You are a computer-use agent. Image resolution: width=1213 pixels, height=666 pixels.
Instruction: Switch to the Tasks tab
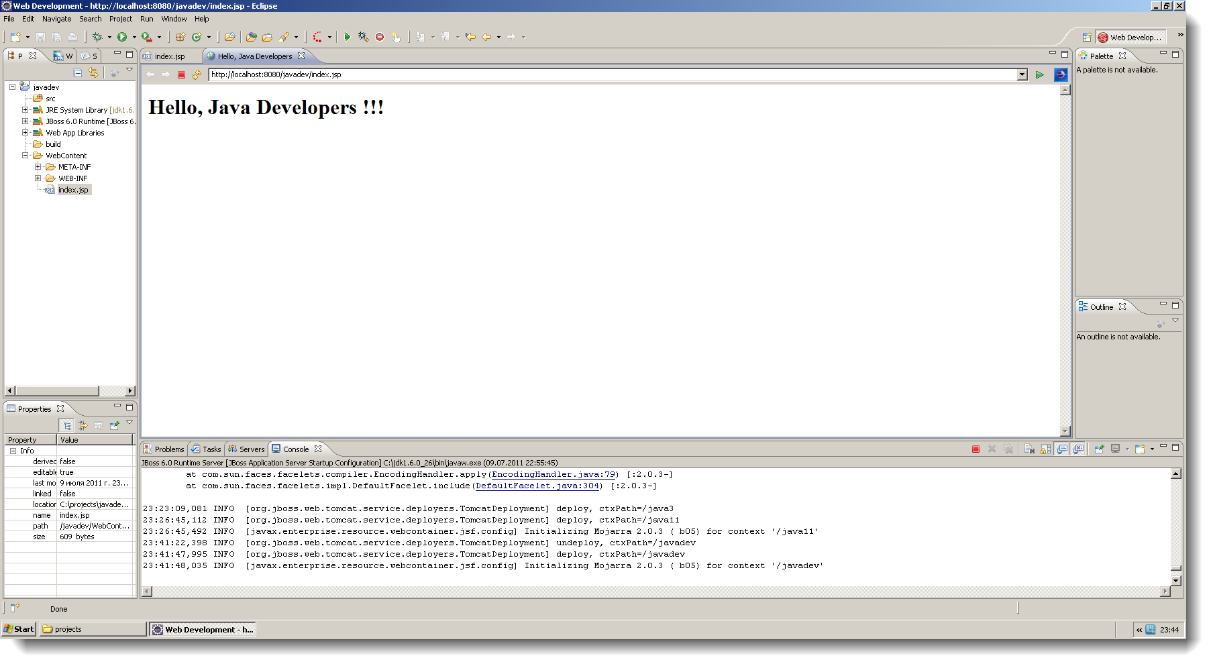tap(206, 449)
